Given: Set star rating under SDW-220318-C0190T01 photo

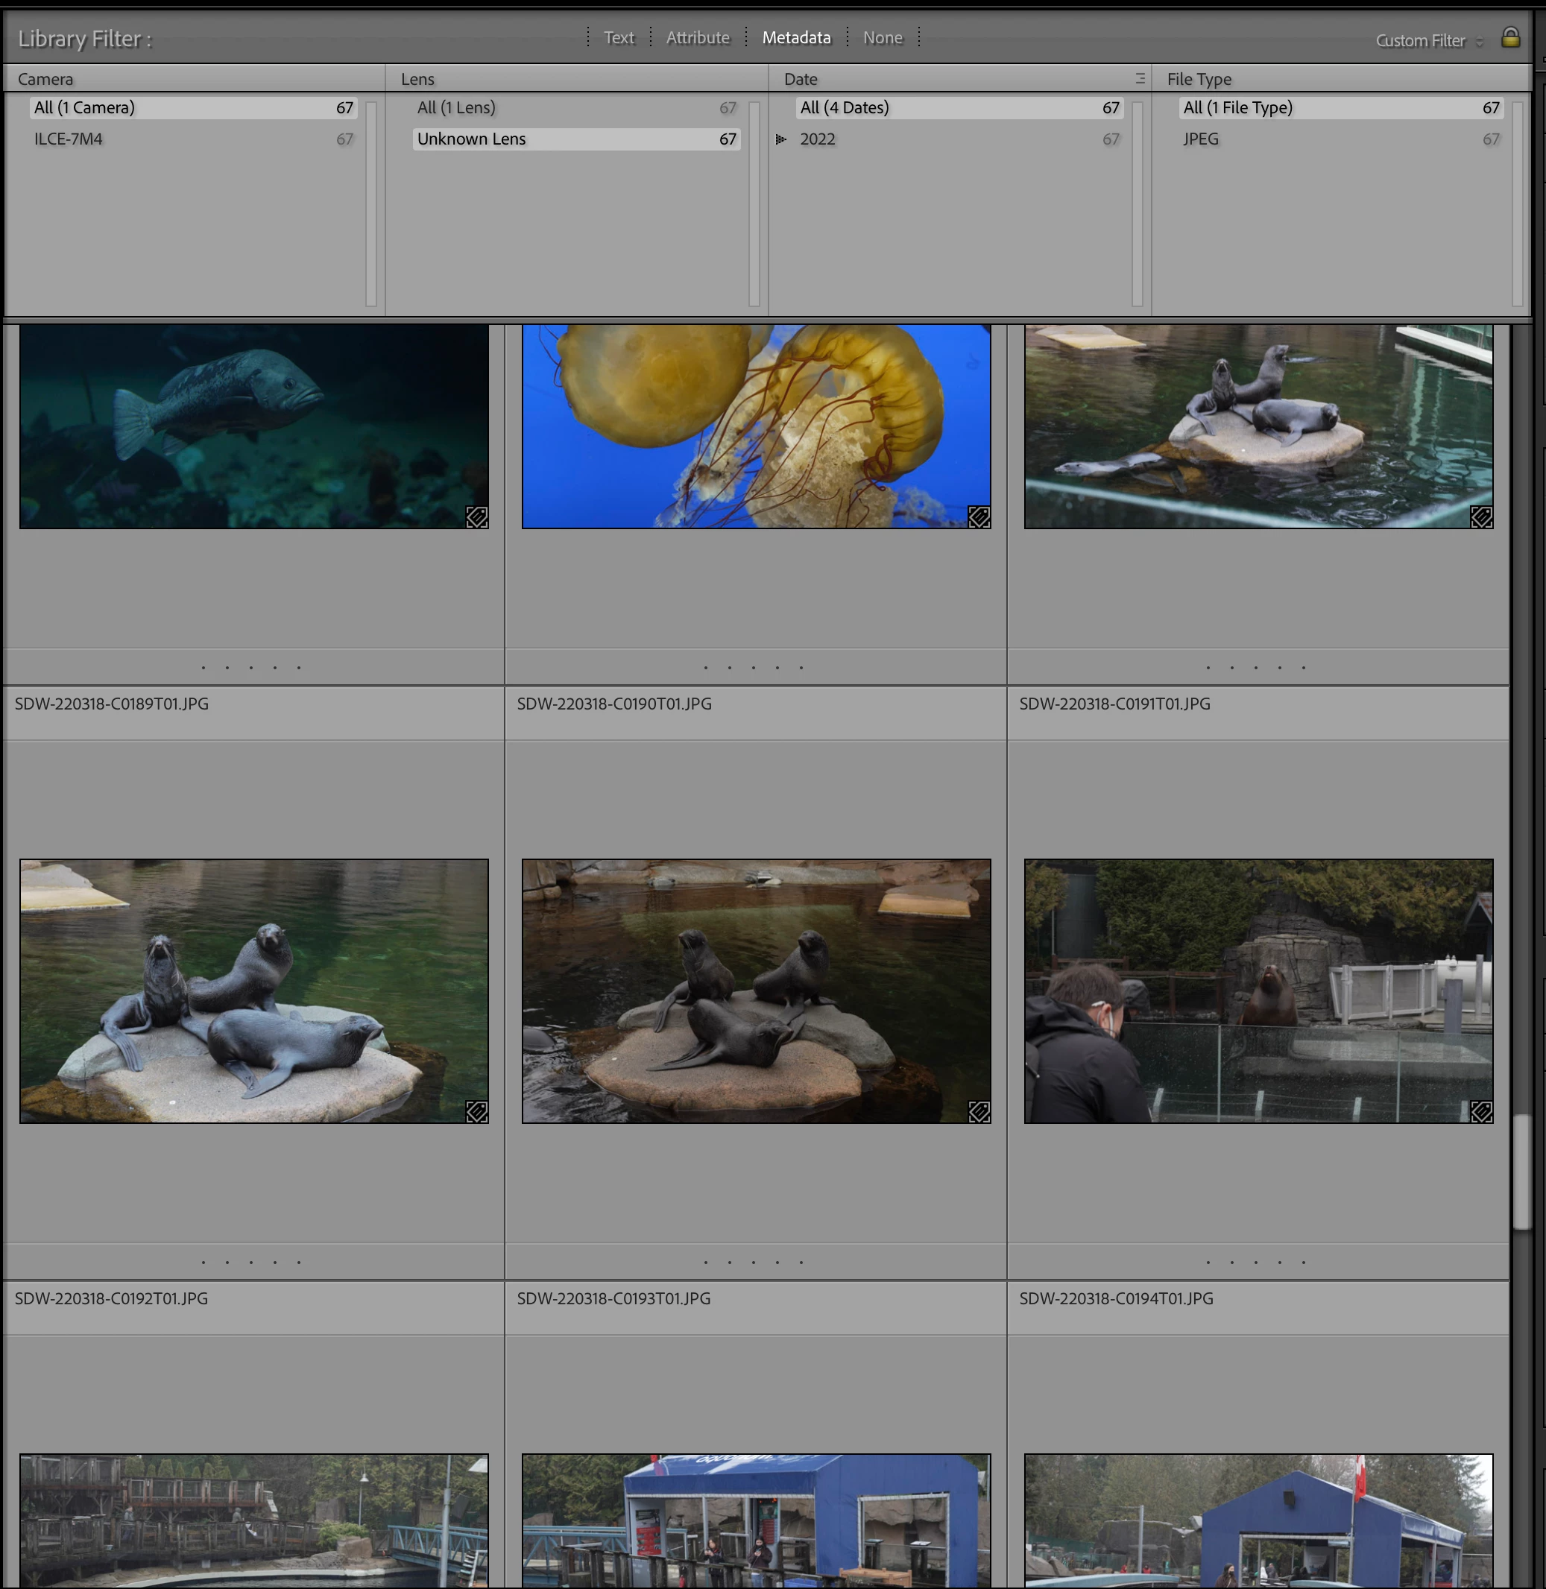Looking at the screenshot, I should click(x=753, y=1262).
